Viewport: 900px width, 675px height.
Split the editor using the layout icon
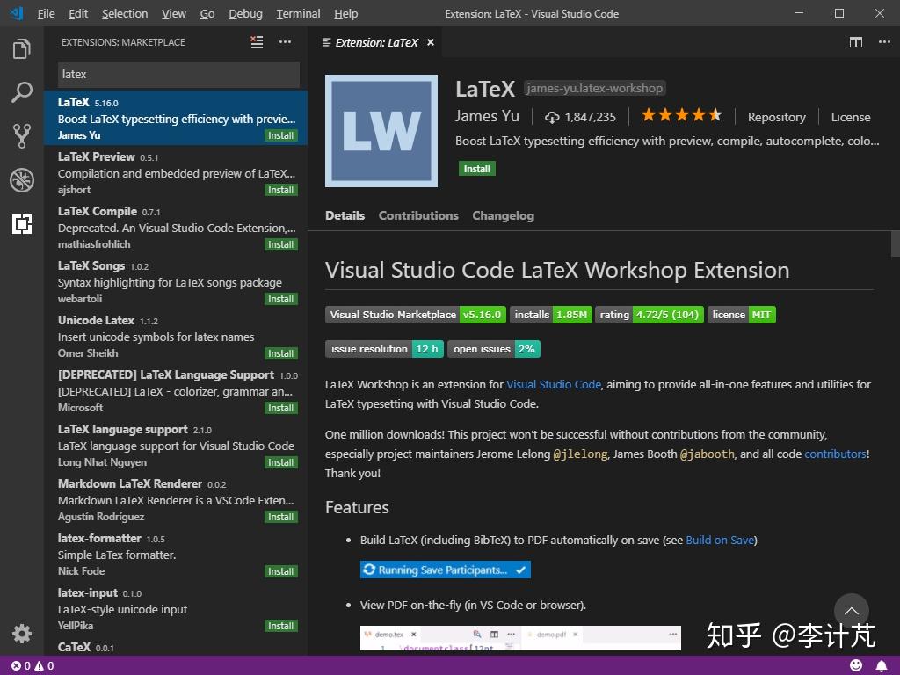(x=856, y=41)
